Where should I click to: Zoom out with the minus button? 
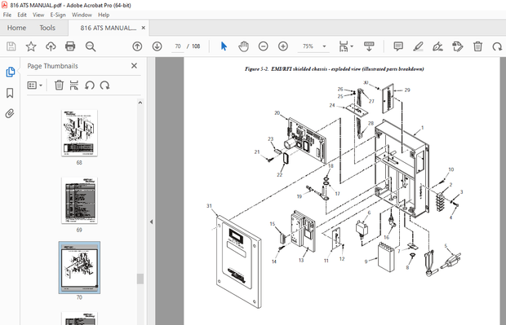[x=264, y=46]
